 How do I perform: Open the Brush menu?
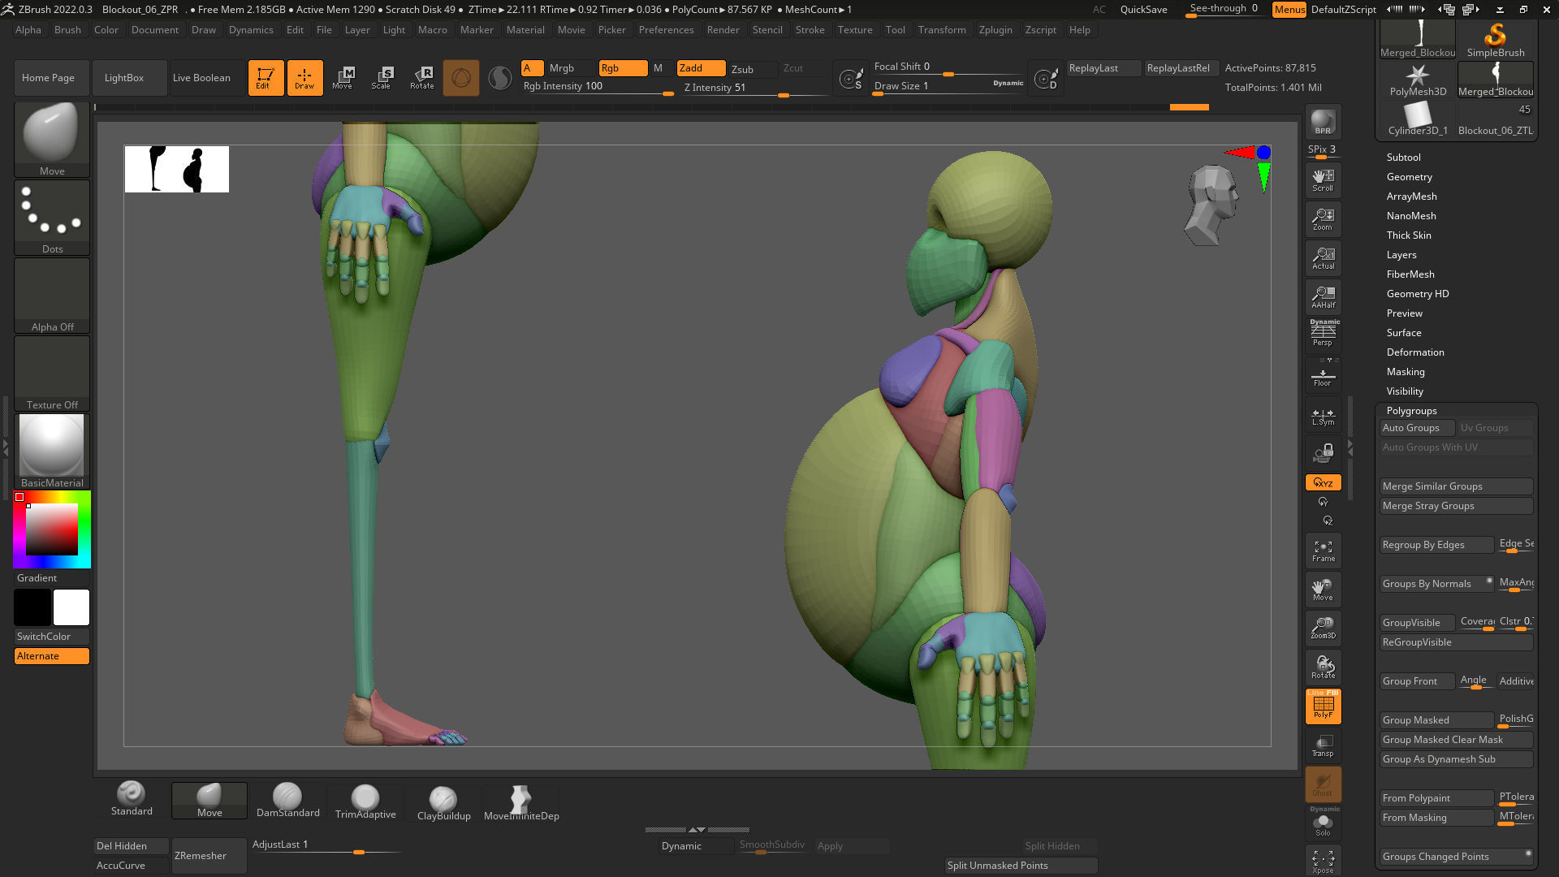coord(67,30)
